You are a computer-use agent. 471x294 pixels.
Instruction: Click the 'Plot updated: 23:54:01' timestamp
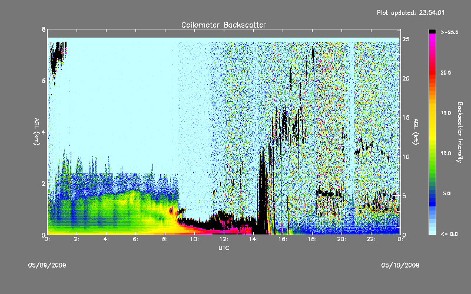pyautogui.click(x=410, y=12)
